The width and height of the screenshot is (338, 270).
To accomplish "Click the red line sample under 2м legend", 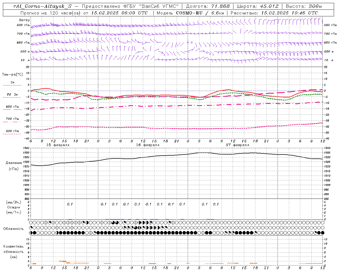I will (12, 85).
